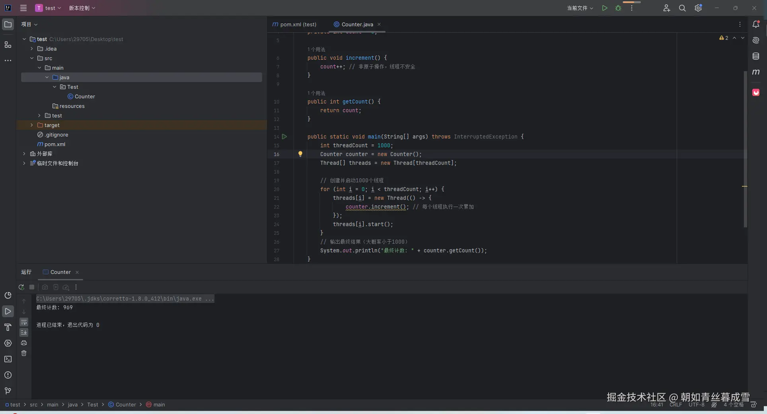The height and width of the screenshot is (414, 767).
Task: Open the 当前文件 run configuration dropdown
Action: tap(580, 8)
